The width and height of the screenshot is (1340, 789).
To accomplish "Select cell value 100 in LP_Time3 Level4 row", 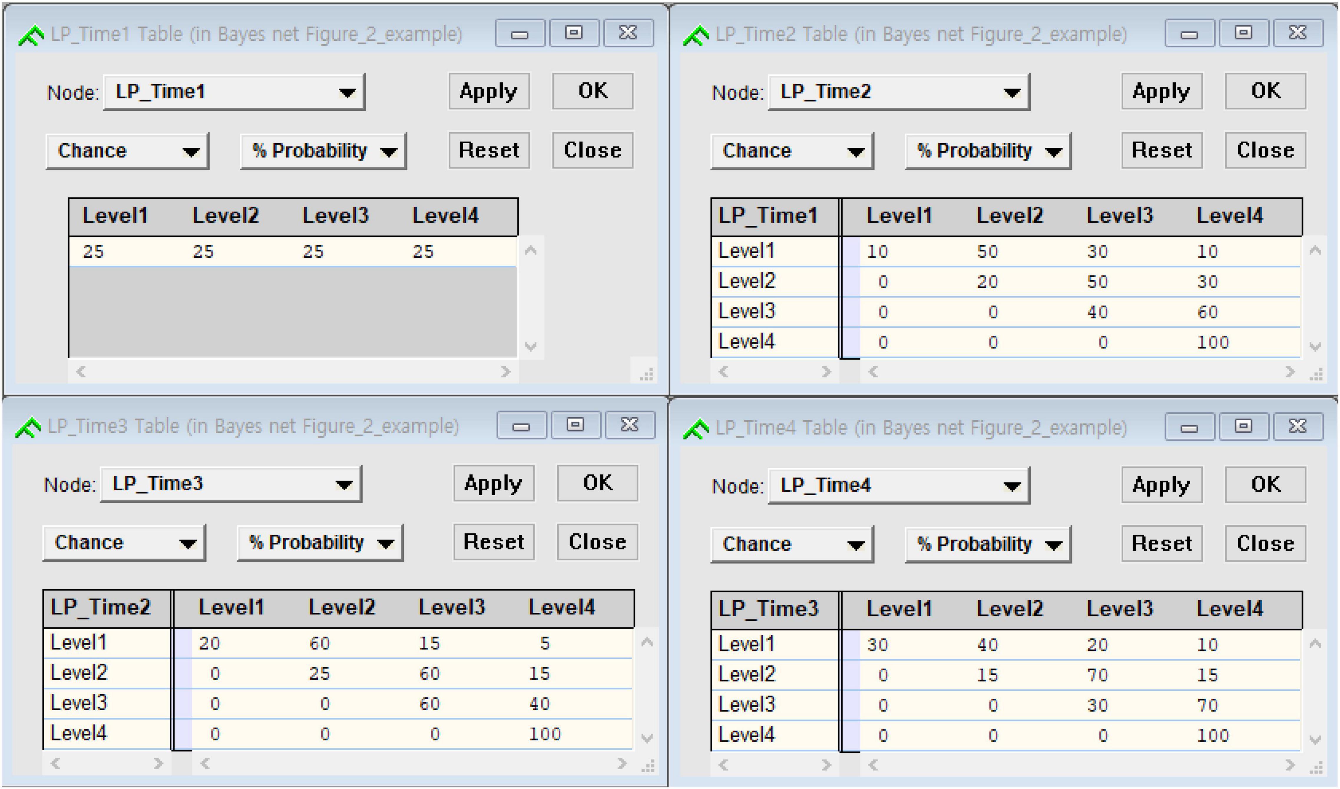I will (545, 734).
